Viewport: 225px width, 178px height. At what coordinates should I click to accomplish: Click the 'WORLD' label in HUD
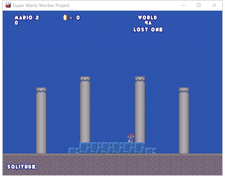coord(147,17)
